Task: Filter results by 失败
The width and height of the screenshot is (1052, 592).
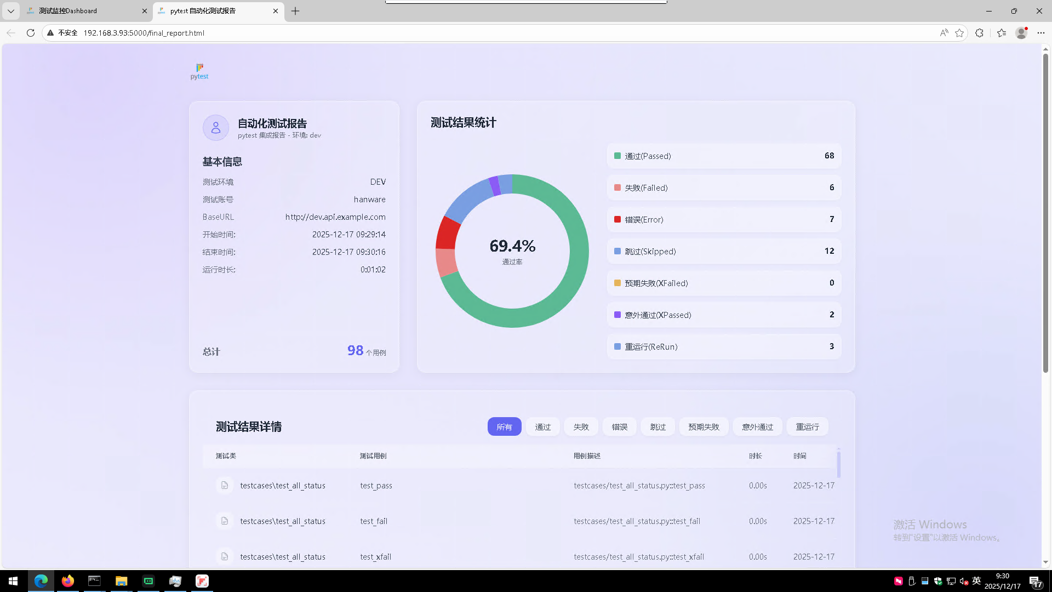Action: pos(581,427)
